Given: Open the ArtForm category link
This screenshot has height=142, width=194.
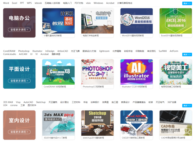Looking at the screenshot, I should pos(174,51).
